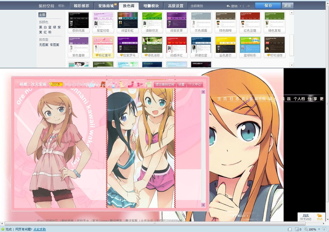Filter themes by 红 color
Viewport: 329px width, 232px height.
click(45, 32)
